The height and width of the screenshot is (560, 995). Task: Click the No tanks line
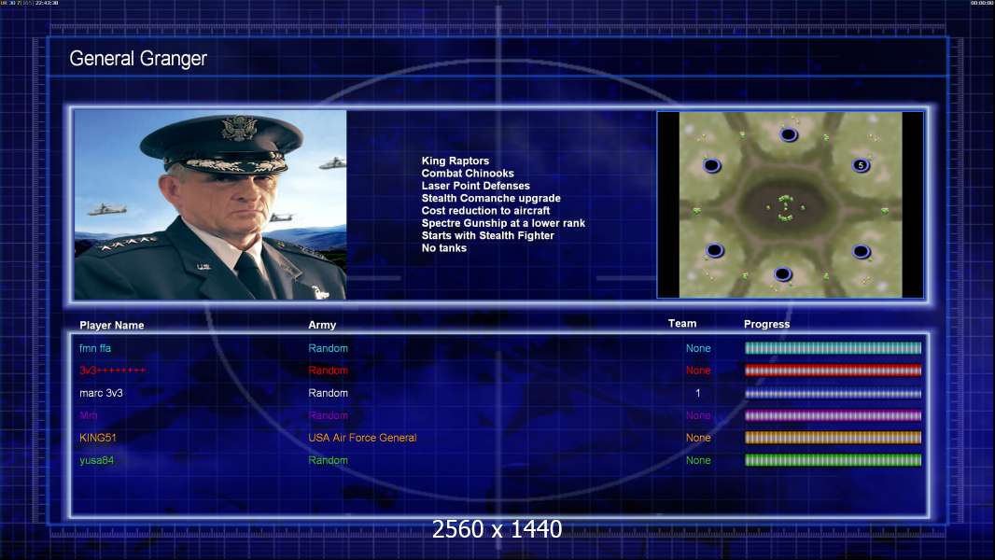(x=443, y=248)
